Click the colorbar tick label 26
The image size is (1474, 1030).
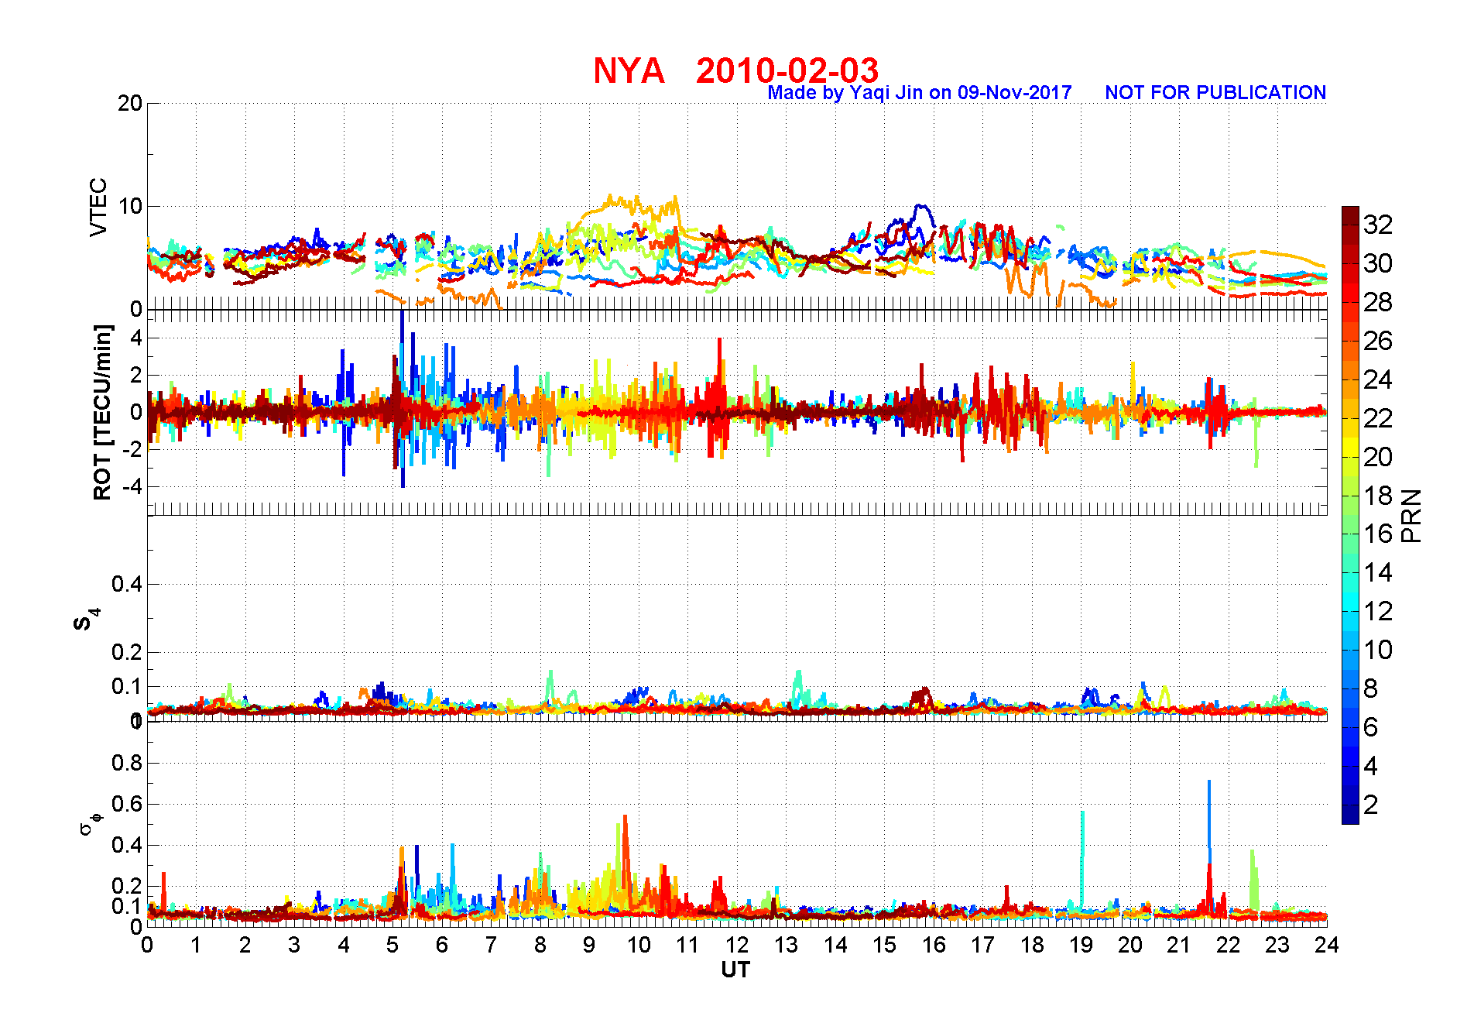point(1378,341)
